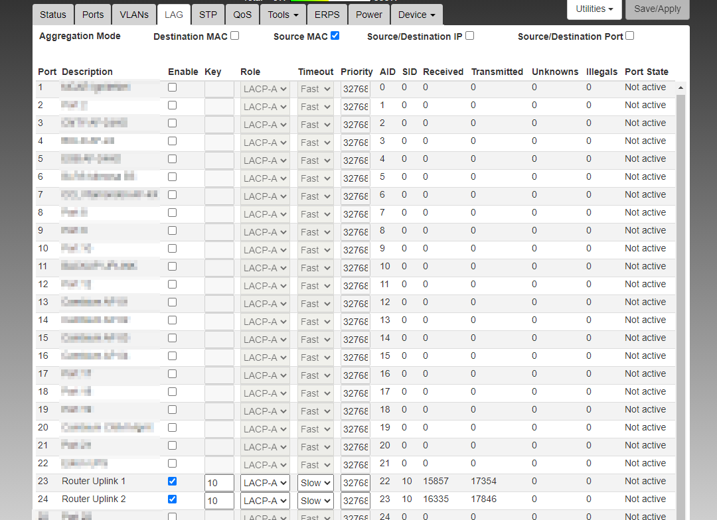Click the Save/Apply button
Viewport: 717px width, 520px height.
pyautogui.click(x=657, y=9)
